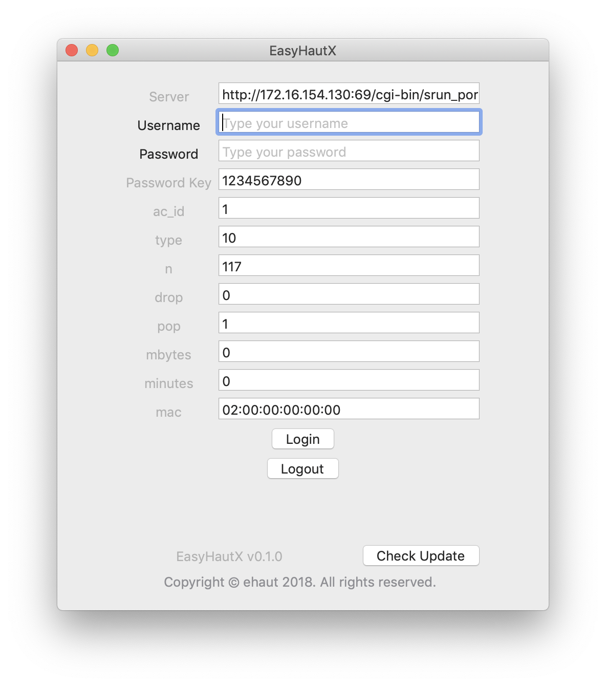This screenshot has width=606, height=686.
Task: Click the EasyHautX window title bar
Action: click(x=302, y=50)
